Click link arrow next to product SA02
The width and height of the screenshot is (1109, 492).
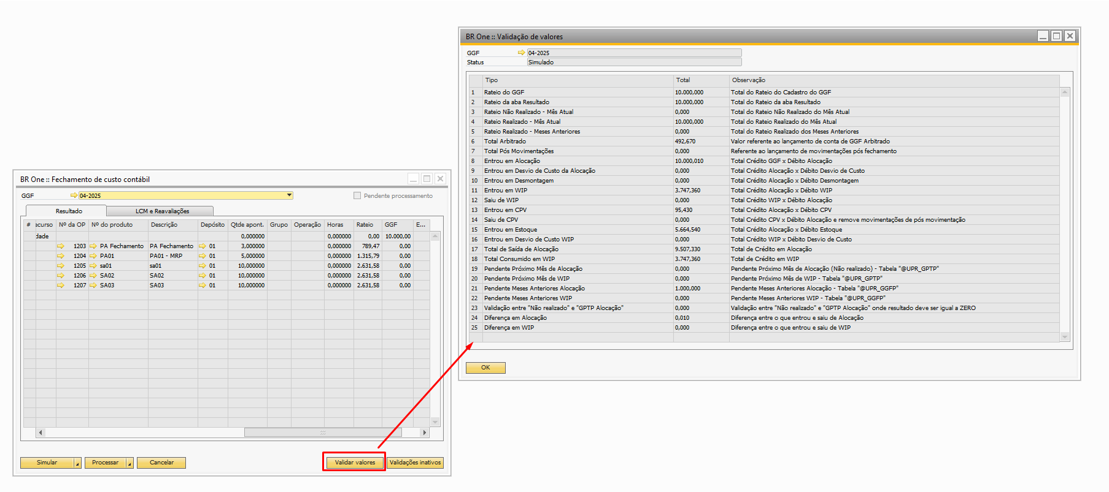(x=93, y=276)
